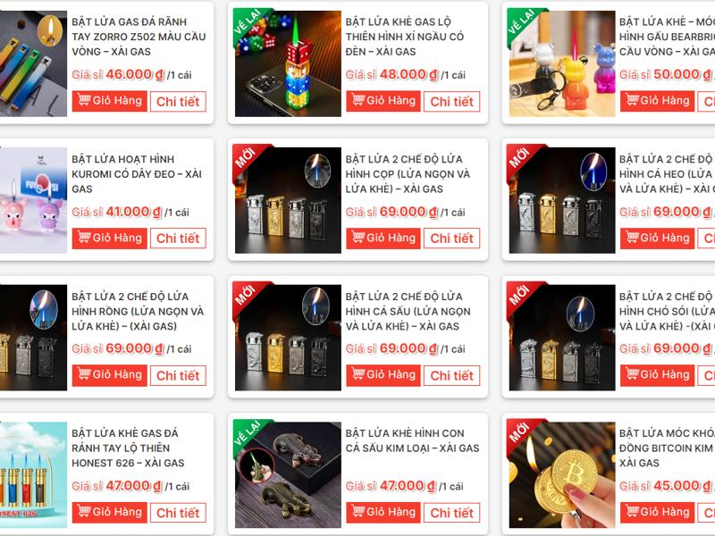The width and height of the screenshot is (715, 536).
Task: Add Zorro Z502 lighter to Giỏ Hàng
Action: coord(109,101)
